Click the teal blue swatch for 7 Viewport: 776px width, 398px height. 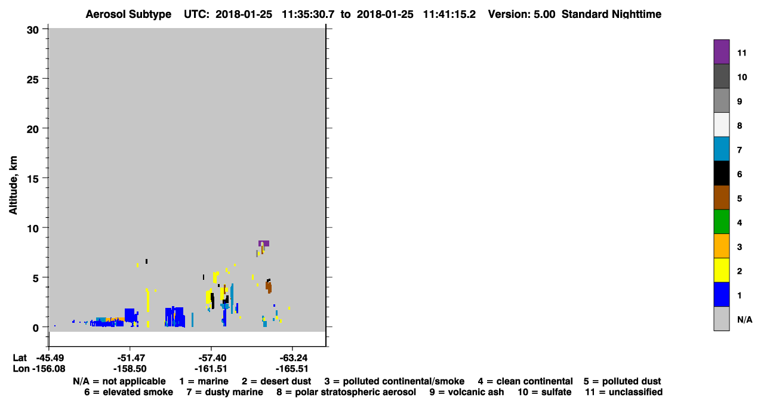pyautogui.click(x=721, y=149)
